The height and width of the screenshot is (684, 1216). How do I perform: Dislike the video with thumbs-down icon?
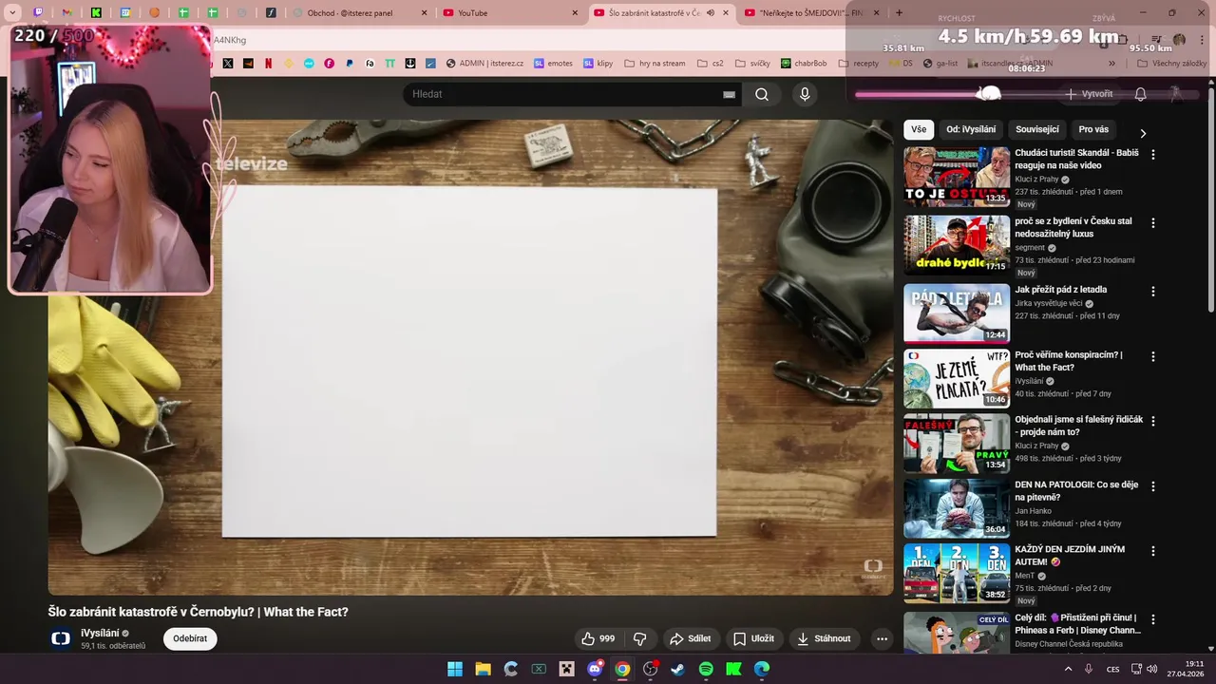click(x=639, y=638)
